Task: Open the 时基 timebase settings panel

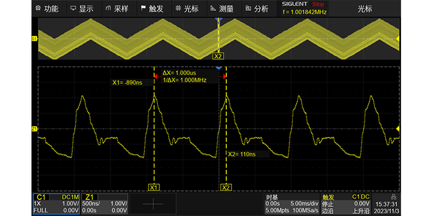Action: coord(291,204)
